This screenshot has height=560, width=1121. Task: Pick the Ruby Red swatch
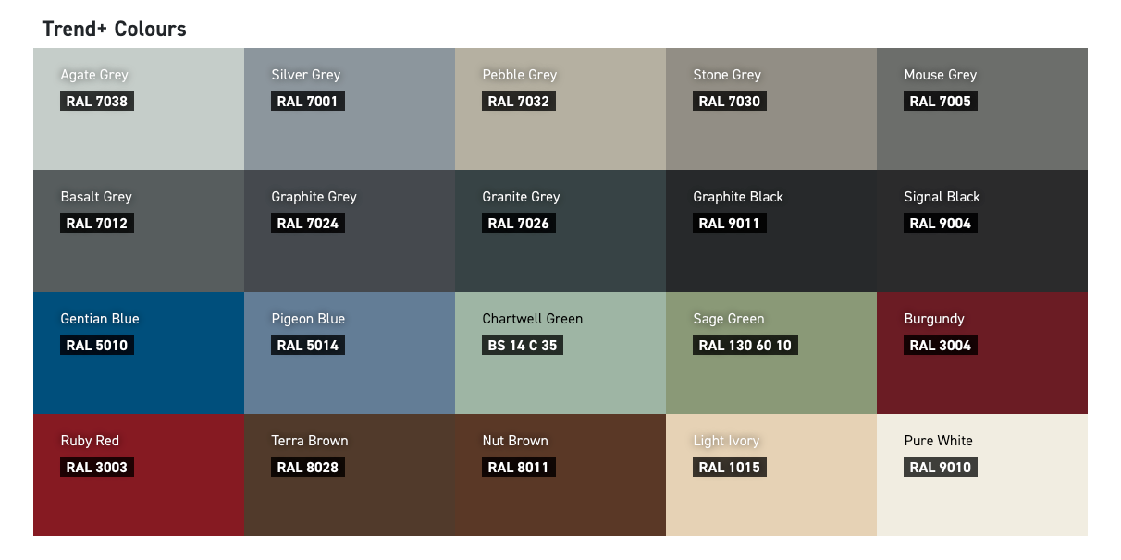click(139, 475)
